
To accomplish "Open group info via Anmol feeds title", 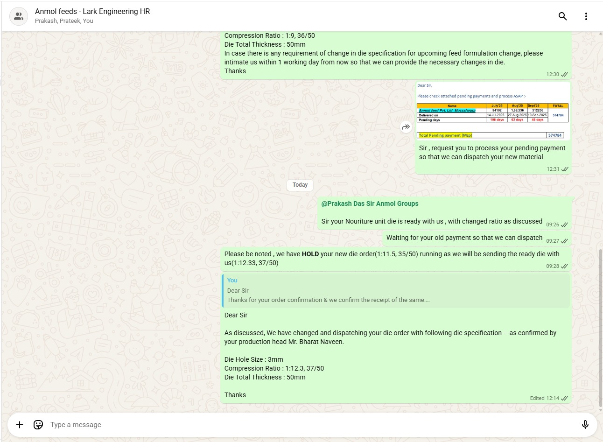I will point(92,11).
